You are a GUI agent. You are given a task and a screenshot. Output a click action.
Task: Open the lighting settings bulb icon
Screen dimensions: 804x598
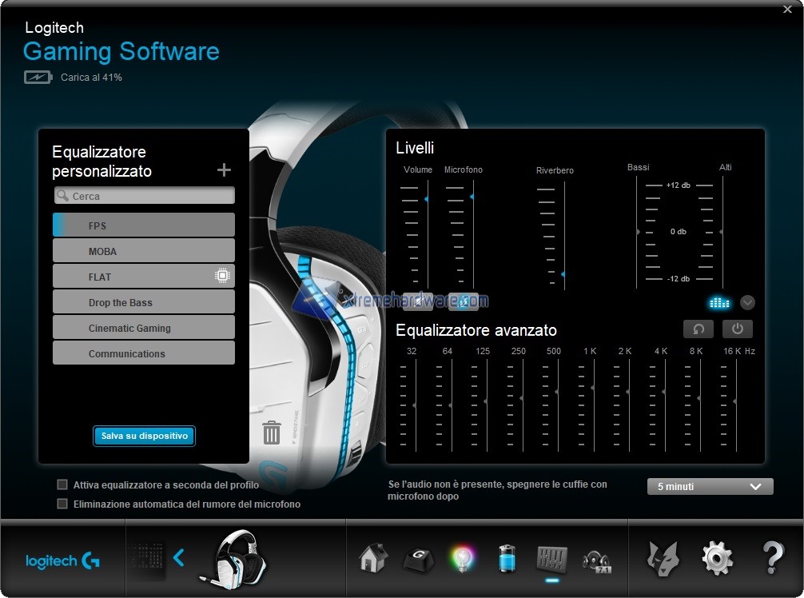point(462,557)
